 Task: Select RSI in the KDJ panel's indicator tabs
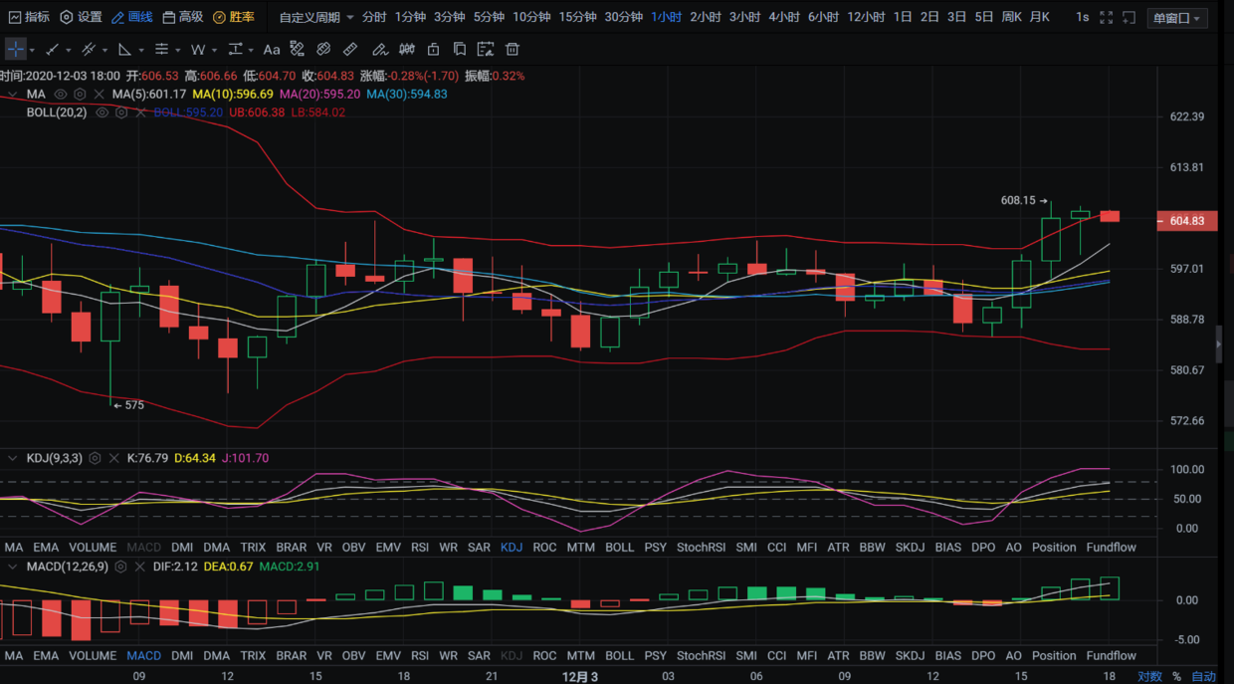419,548
